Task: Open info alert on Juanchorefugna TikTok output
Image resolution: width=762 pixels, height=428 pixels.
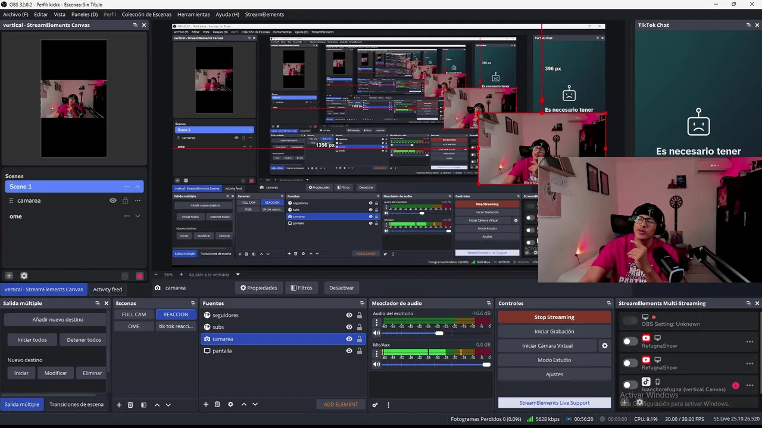Action: pos(736,385)
